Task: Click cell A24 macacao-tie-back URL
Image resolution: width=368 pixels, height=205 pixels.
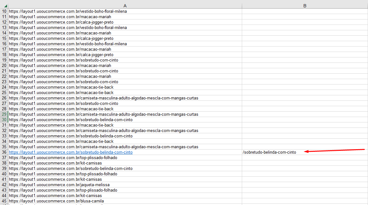Action: (x=125, y=87)
